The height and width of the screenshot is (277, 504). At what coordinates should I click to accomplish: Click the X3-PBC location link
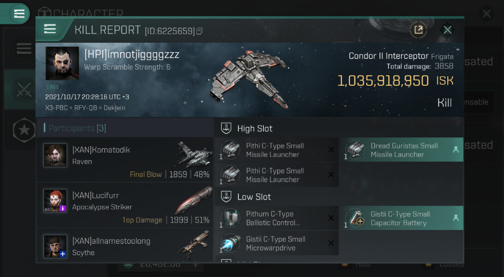(56, 108)
